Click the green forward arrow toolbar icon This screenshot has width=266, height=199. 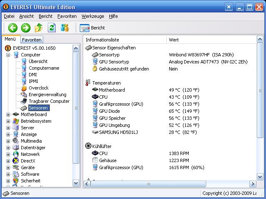(x=26, y=28)
